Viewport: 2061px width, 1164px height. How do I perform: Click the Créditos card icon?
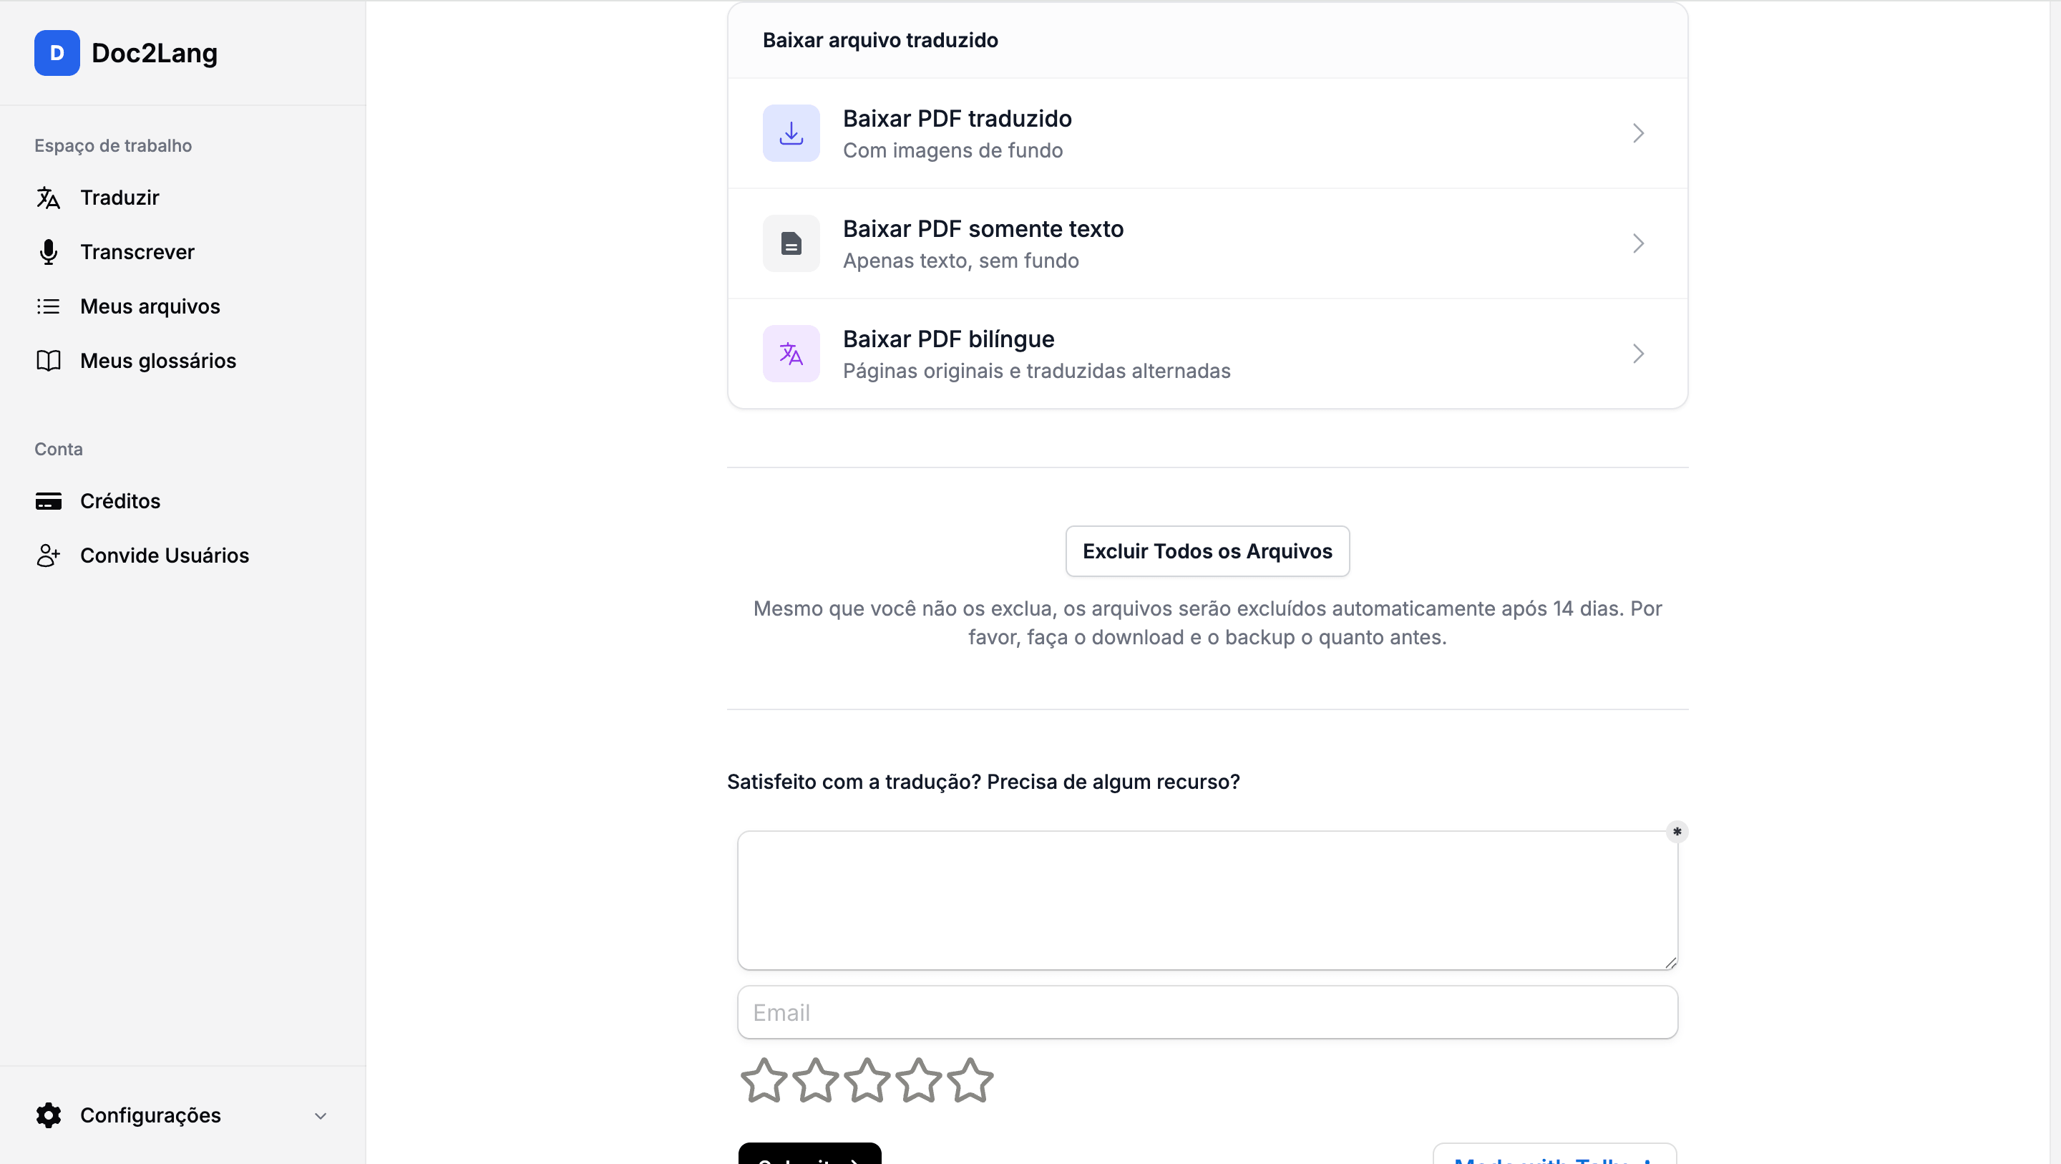[x=49, y=501]
